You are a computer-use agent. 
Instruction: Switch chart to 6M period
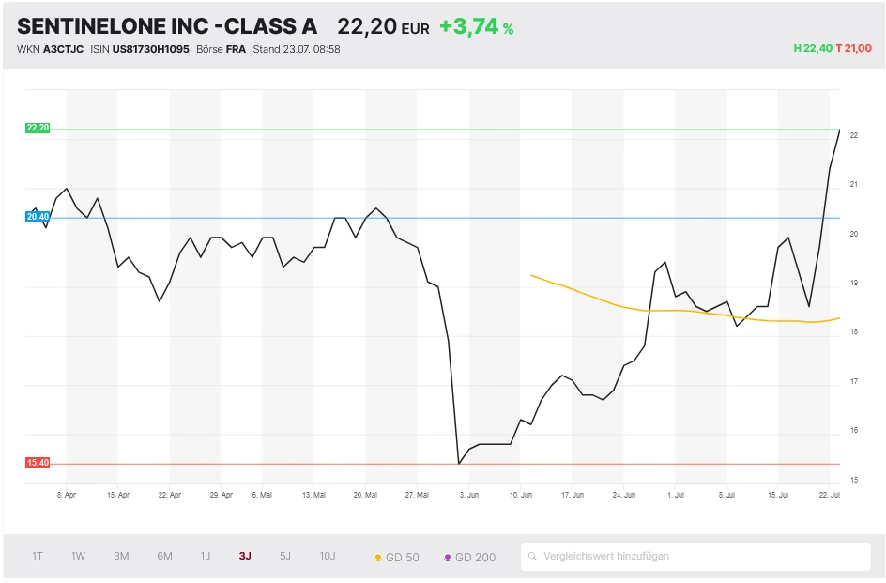pyautogui.click(x=164, y=556)
